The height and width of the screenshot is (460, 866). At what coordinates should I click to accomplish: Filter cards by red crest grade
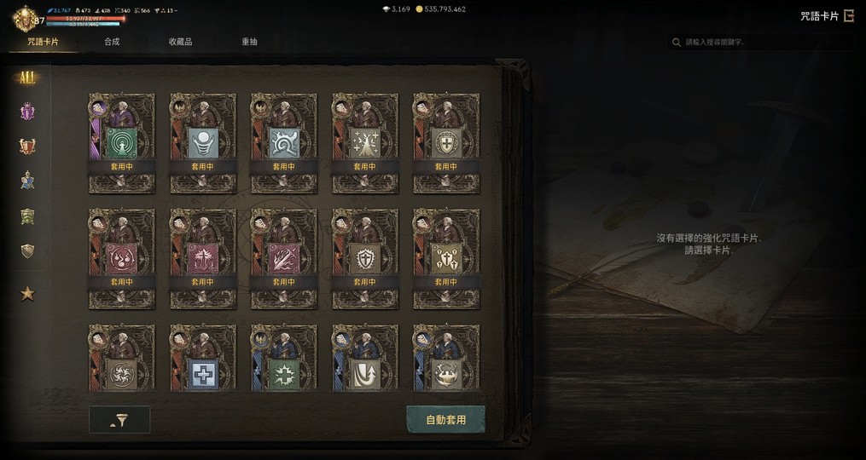[27, 147]
